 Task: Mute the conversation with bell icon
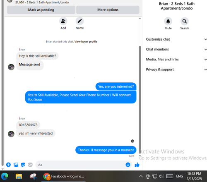[168, 21]
